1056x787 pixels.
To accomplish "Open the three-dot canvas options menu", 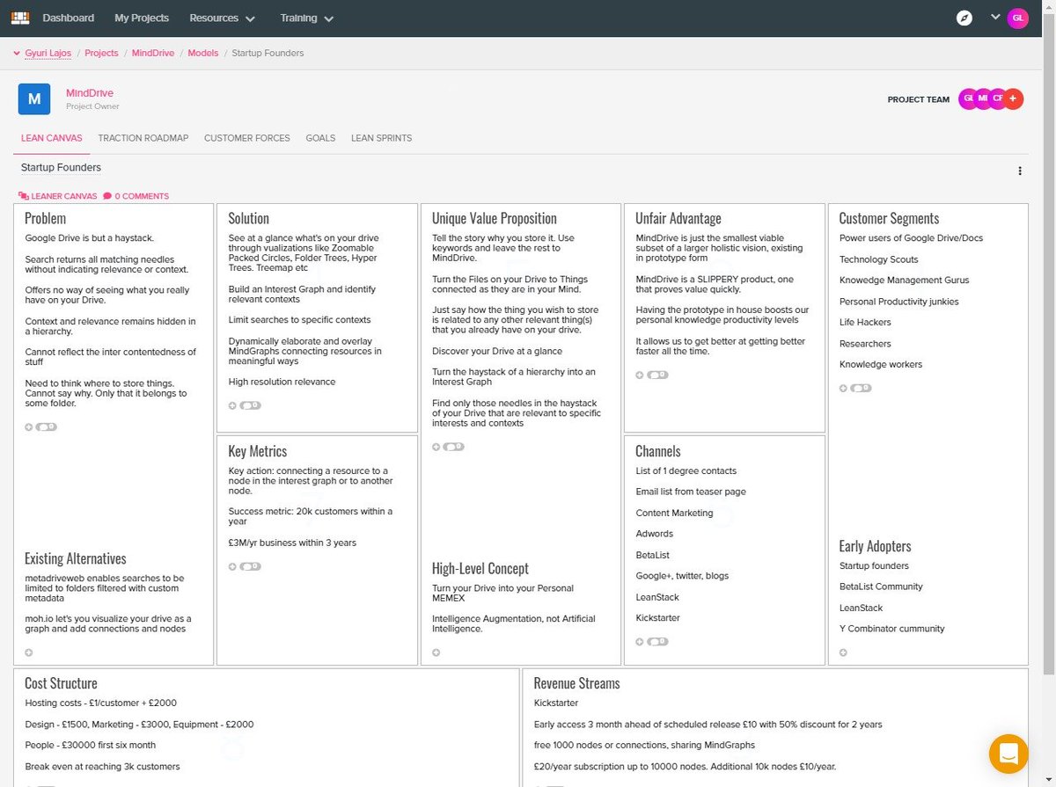I will click(x=1020, y=171).
